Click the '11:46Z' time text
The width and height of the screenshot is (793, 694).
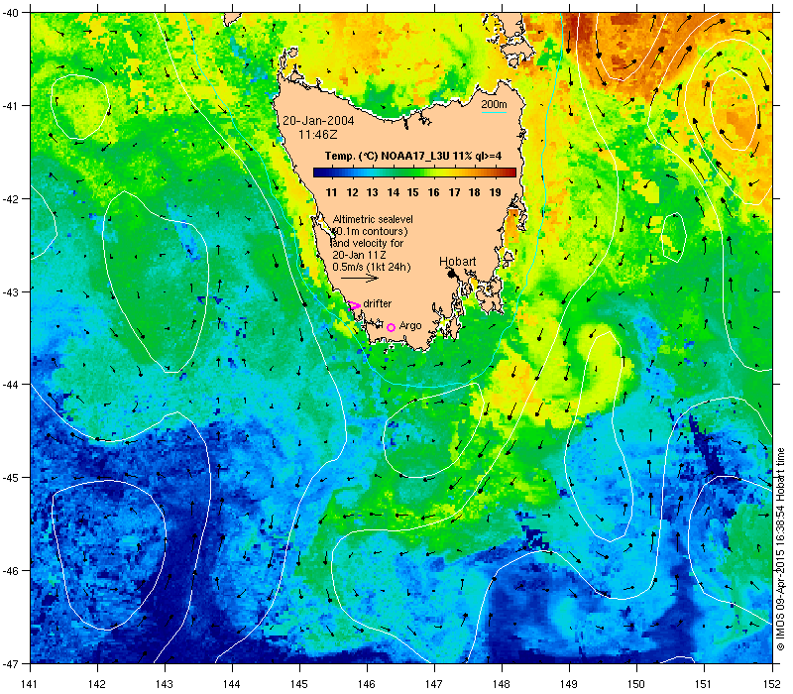tap(317, 135)
